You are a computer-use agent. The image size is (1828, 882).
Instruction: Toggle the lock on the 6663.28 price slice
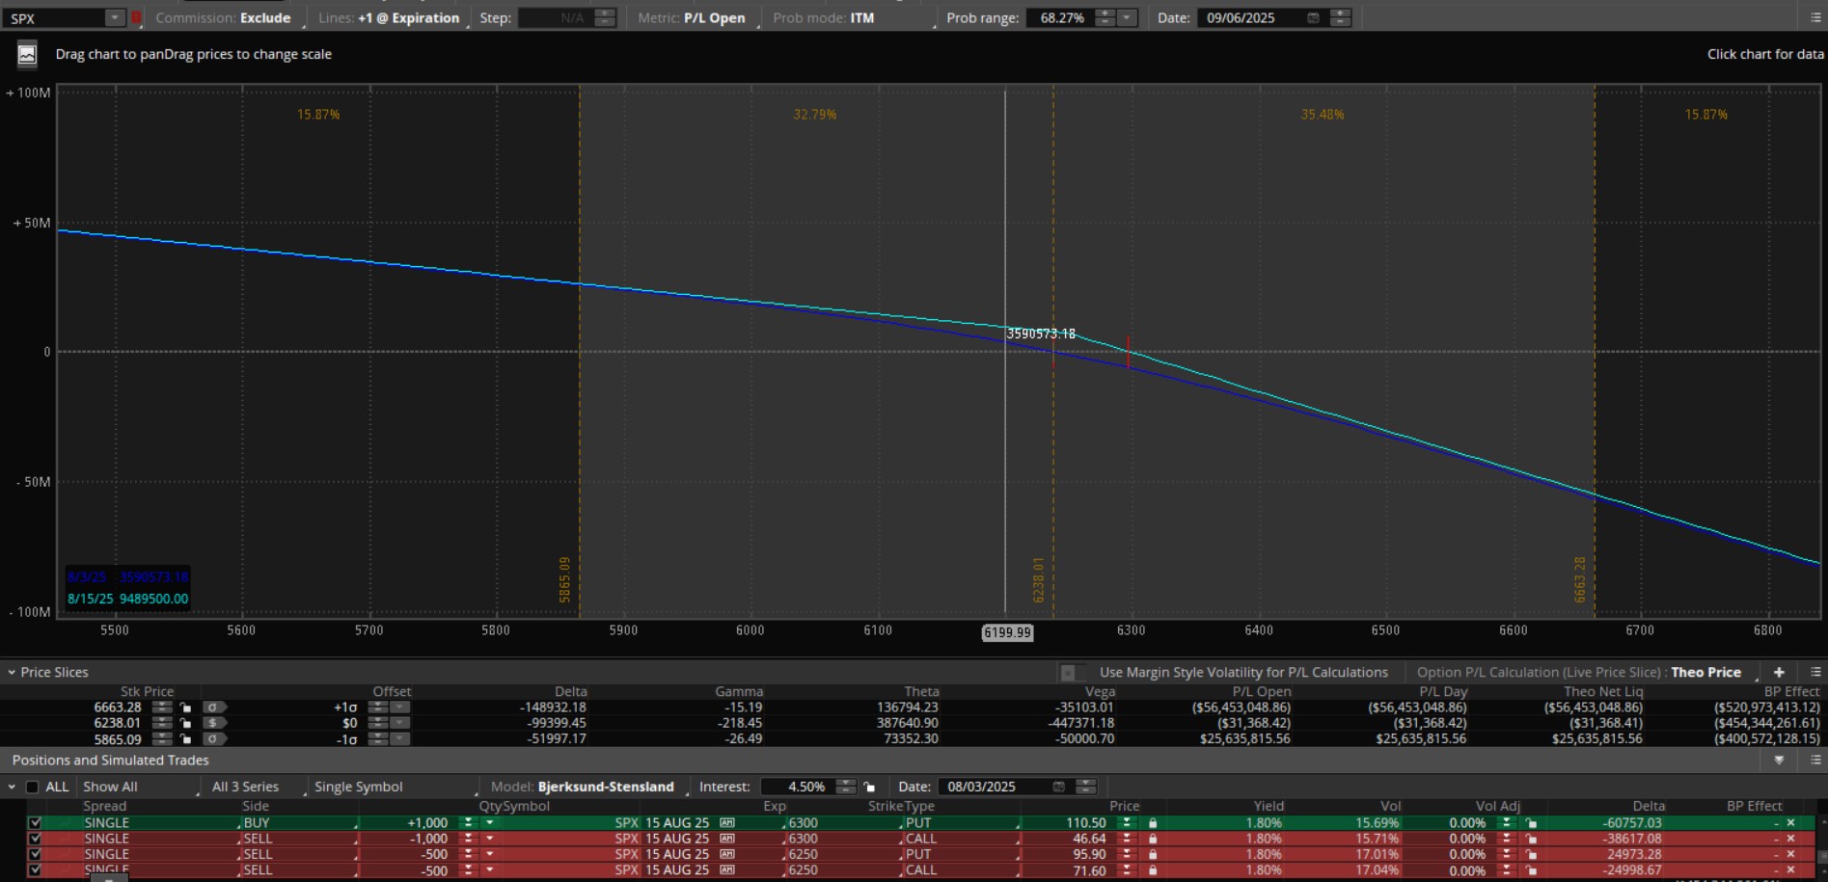[x=185, y=708]
